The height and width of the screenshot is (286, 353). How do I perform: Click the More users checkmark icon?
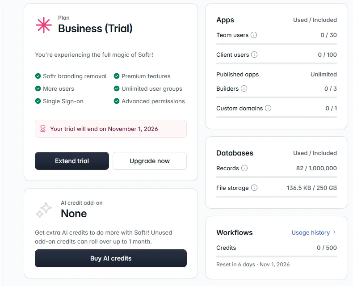pos(38,88)
